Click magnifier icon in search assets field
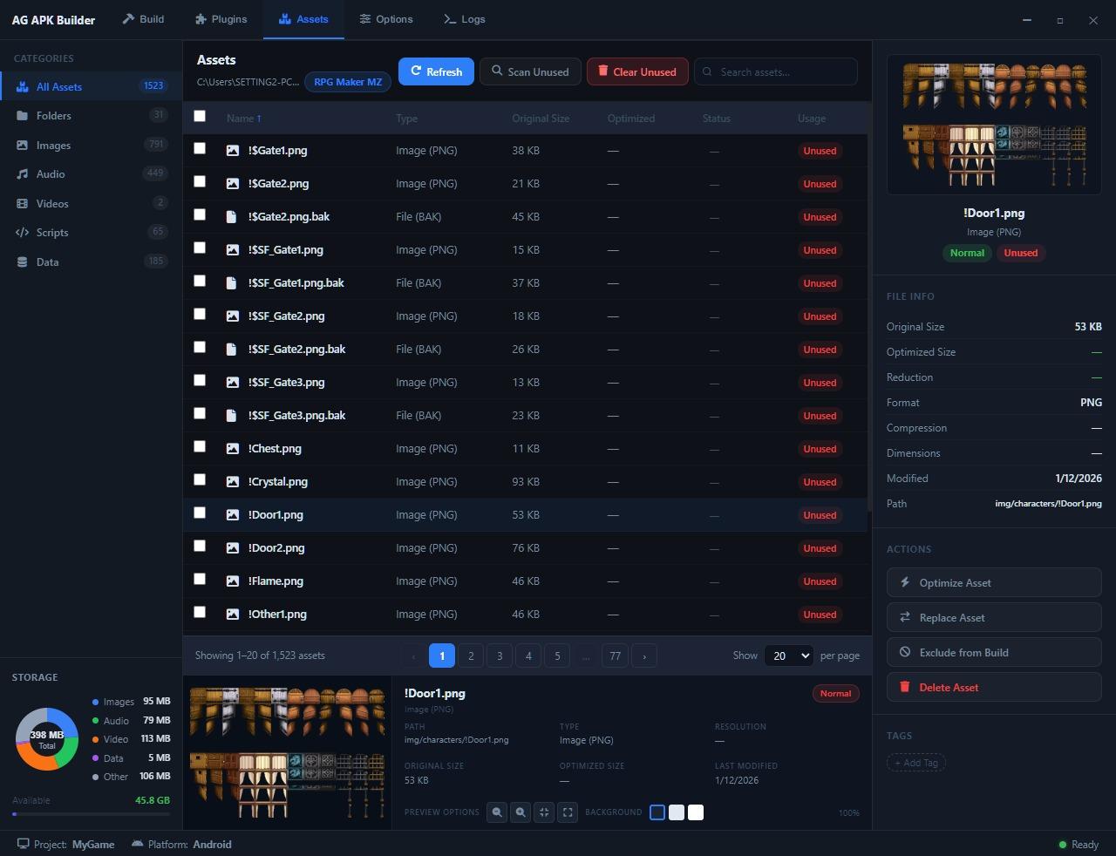The width and height of the screenshot is (1116, 856). coord(707,71)
